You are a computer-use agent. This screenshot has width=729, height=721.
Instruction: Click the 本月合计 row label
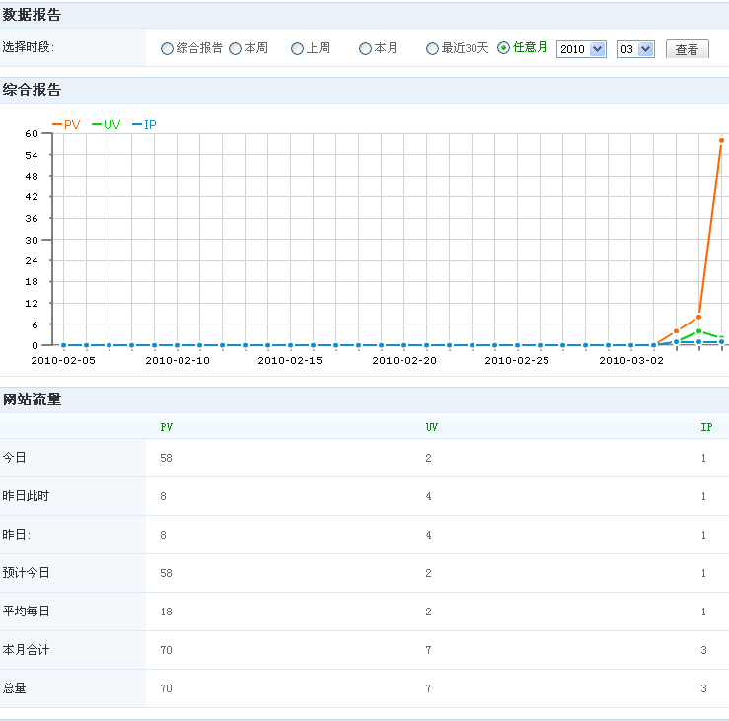click(26, 650)
